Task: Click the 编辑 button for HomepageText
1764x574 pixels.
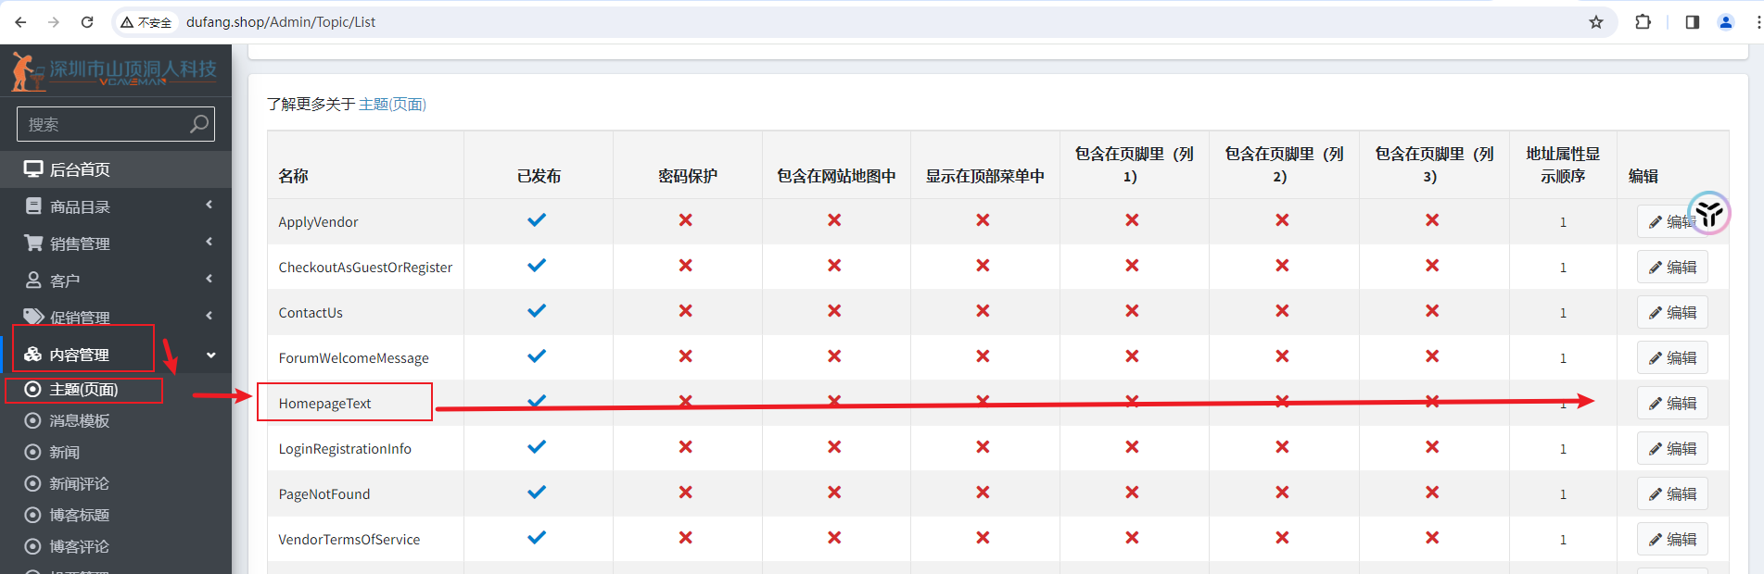Action: point(1672,404)
